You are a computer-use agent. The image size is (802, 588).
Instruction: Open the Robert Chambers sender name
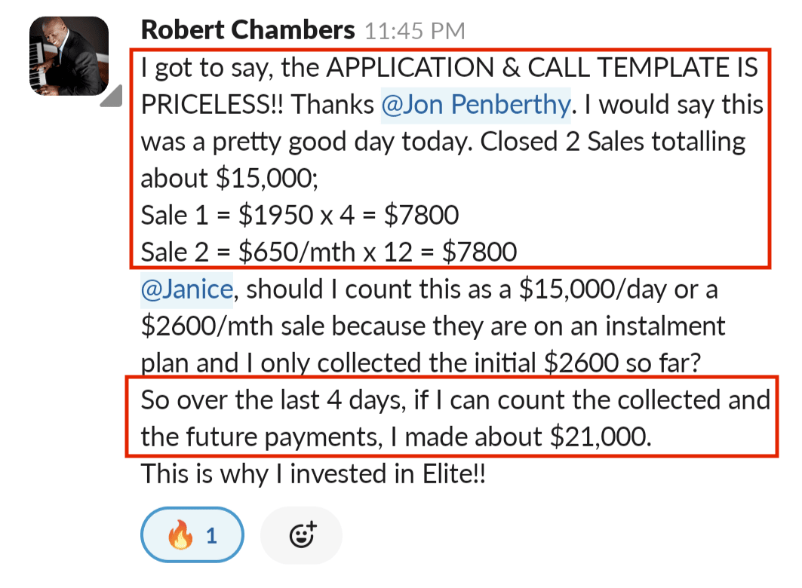click(247, 30)
